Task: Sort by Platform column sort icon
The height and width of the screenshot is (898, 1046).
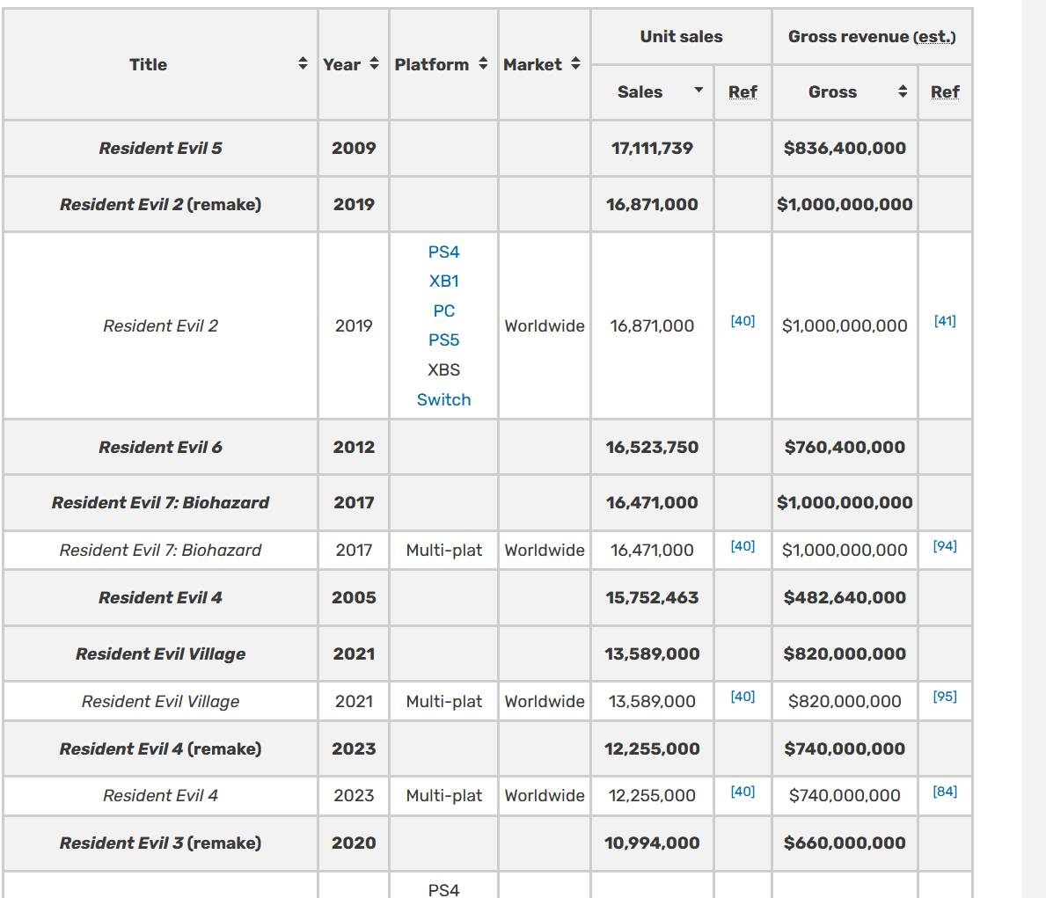Action: [483, 64]
